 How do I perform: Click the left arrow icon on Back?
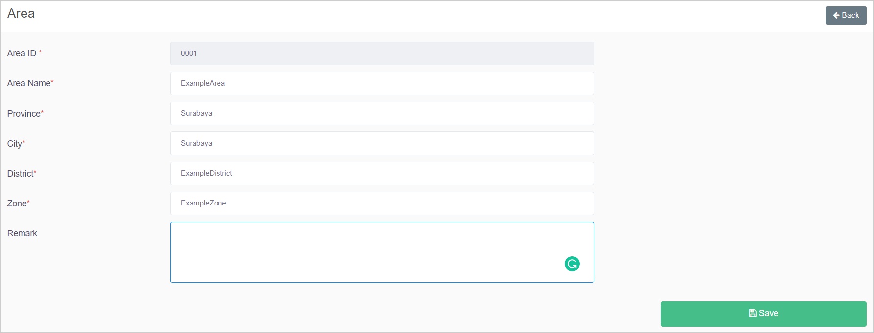click(836, 15)
